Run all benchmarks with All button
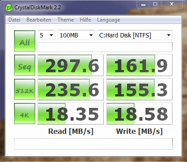 tap(25, 41)
